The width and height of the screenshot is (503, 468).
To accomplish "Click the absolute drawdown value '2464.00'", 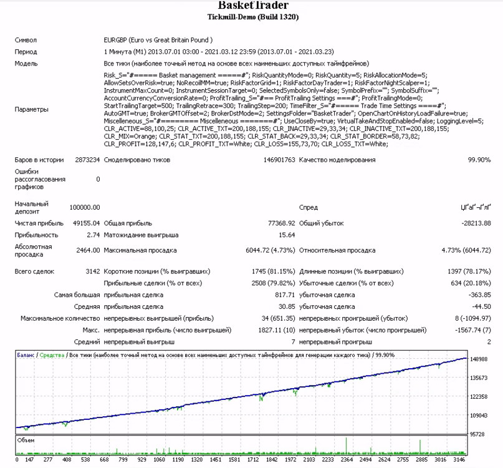I will tap(89, 250).
